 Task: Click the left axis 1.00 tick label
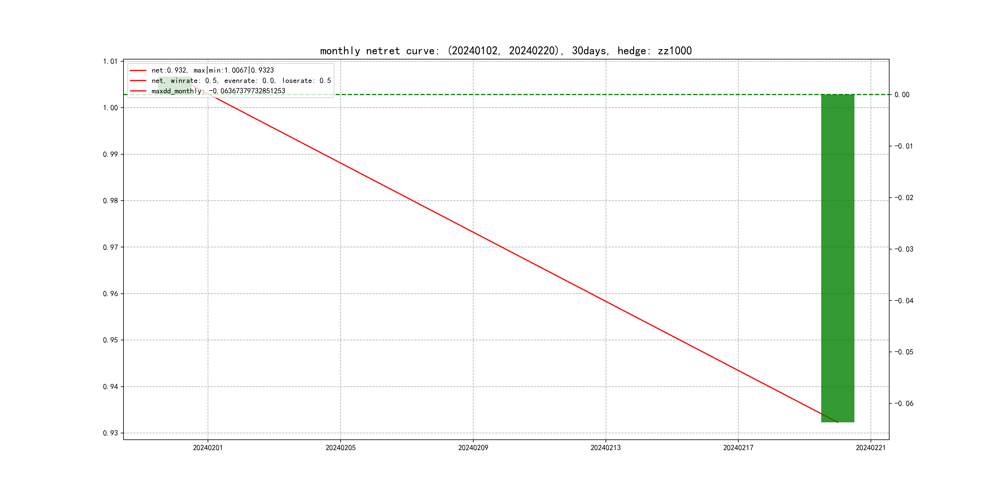click(x=110, y=108)
